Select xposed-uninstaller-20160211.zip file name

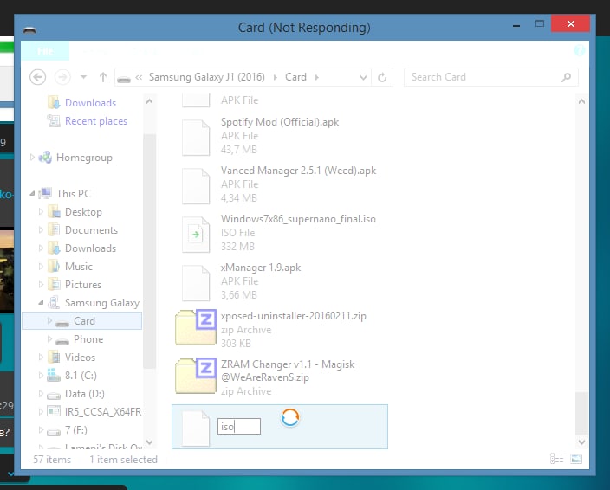point(294,316)
